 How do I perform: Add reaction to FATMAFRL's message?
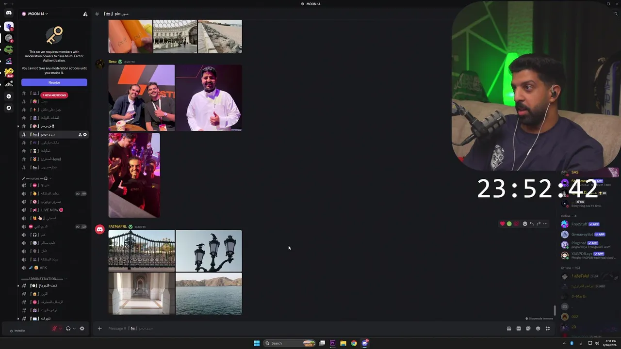[x=525, y=224]
